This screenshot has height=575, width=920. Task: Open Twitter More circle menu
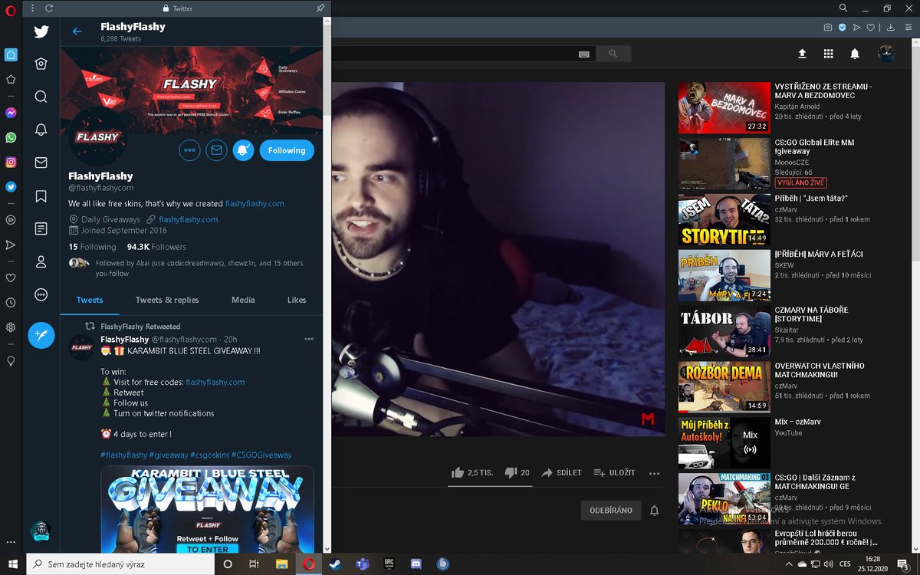(41, 294)
